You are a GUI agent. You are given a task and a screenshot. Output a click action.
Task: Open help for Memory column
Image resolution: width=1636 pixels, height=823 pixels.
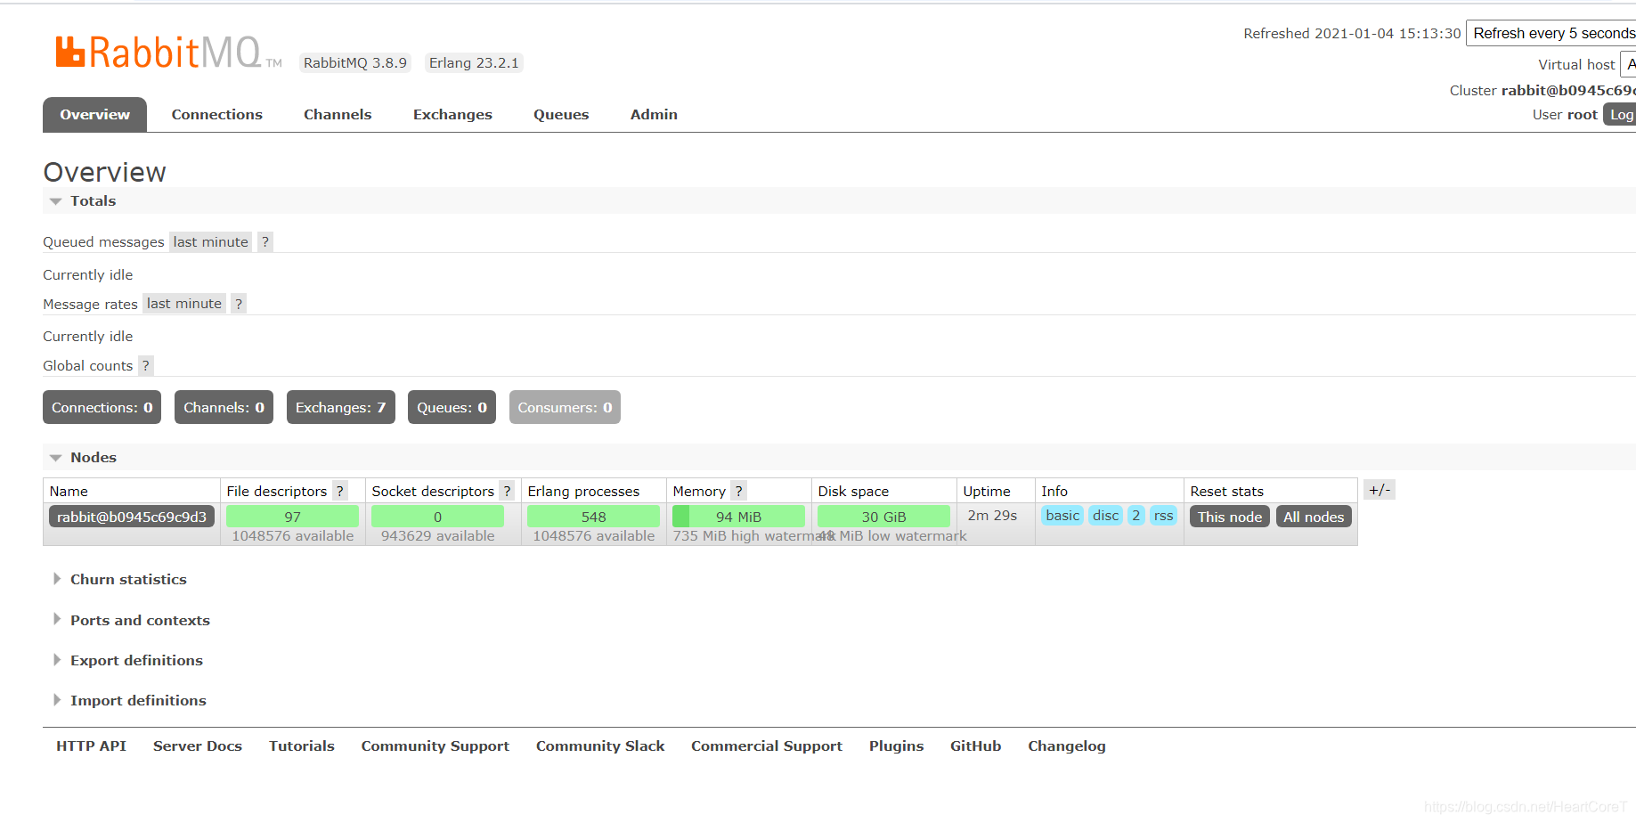(x=738, y=492)
